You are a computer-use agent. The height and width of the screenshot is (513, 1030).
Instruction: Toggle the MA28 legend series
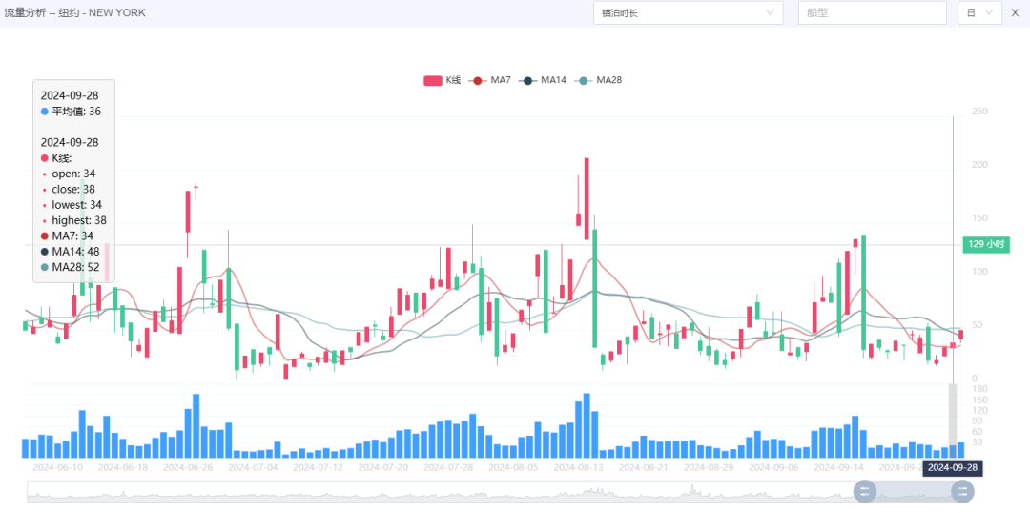coord(598,80)
